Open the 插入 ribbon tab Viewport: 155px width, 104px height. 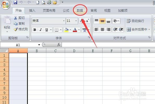(32, 10)
